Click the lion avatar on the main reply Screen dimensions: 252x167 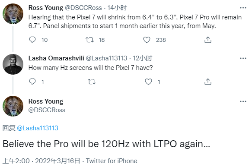tap(13, 106)
